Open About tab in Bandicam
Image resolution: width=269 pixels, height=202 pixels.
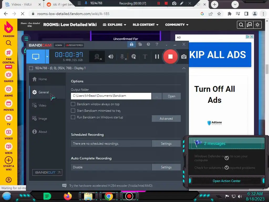[x=47, y=132]
